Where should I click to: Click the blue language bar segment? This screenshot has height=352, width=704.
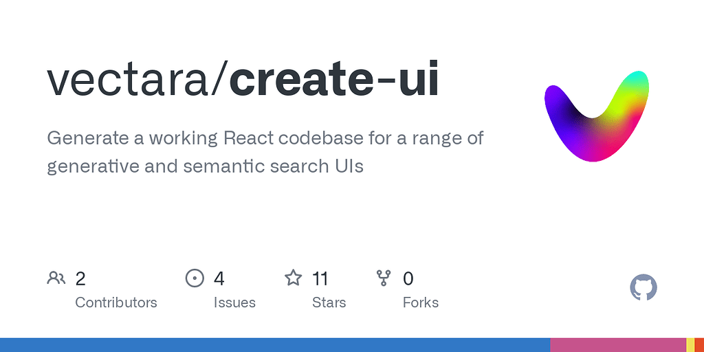click(275, 345)
